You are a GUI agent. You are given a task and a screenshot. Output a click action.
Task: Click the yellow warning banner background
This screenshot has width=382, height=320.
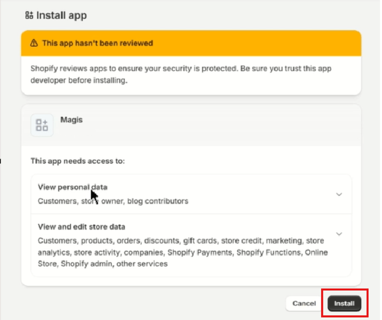click(x=257, y=43)
